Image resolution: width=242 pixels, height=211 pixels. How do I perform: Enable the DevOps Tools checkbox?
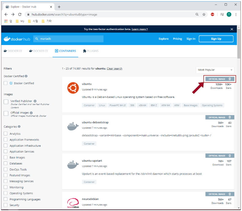point(6,169)
